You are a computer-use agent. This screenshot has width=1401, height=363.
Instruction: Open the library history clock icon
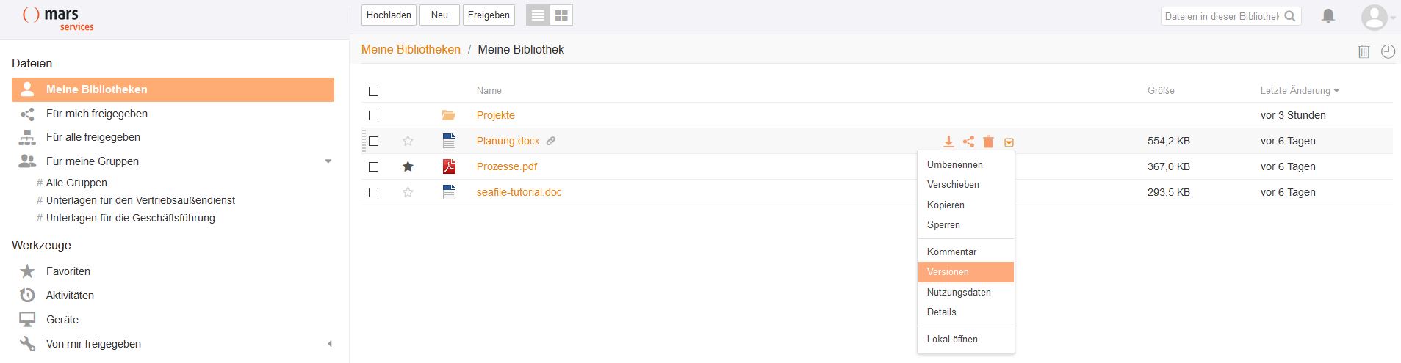point(1388,51)
